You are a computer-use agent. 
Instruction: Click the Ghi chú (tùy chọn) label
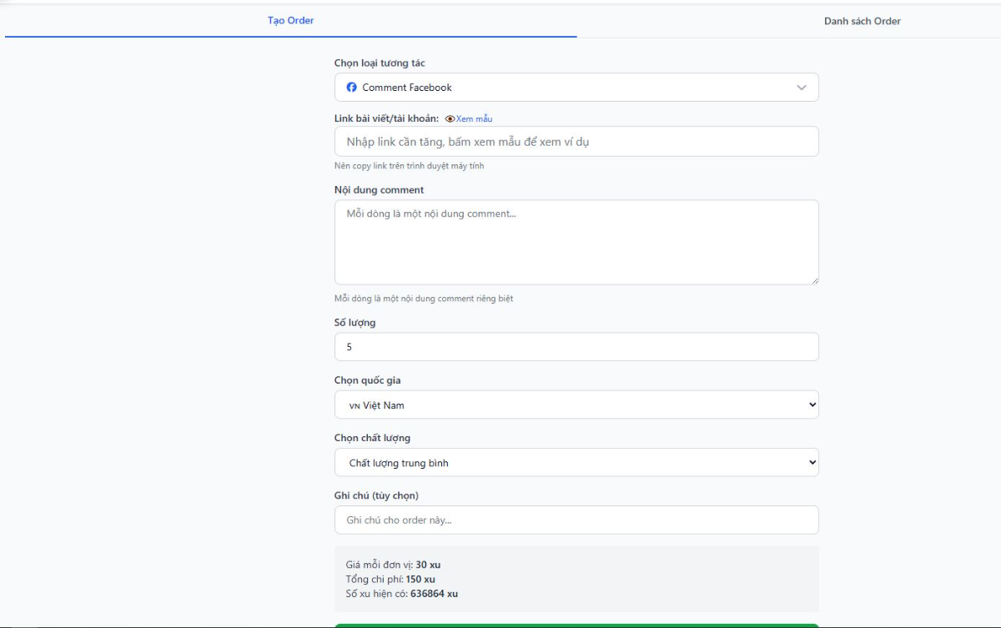(376, 495)
